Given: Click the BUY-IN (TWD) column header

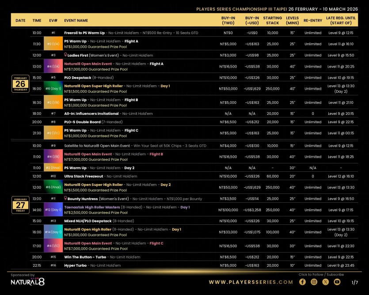Looking at the screenshot, I should [228, 20].
